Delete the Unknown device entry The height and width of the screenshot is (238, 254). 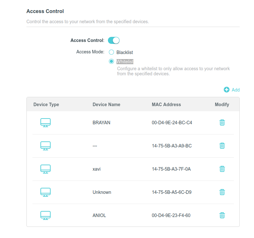[222, 192]
